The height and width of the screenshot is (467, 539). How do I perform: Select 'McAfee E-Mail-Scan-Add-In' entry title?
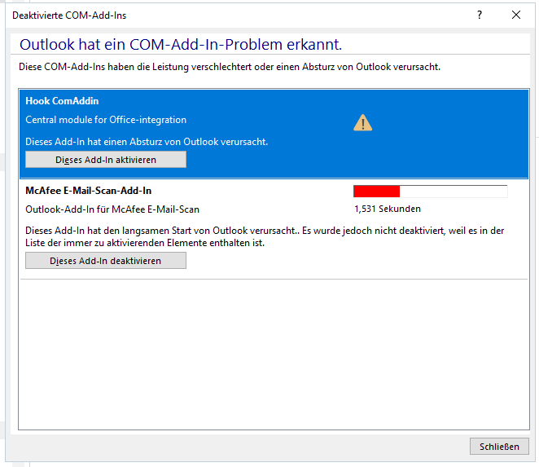click(x=89, y=191)
